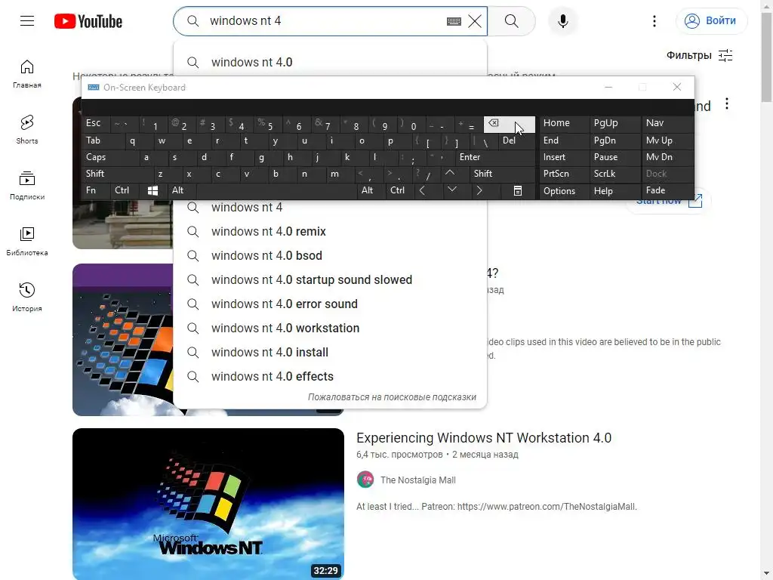The height and width of the screenshot is (580, 773).
Task: Click the Mv Up key on keyboard
Action: [x=667, y=140]
